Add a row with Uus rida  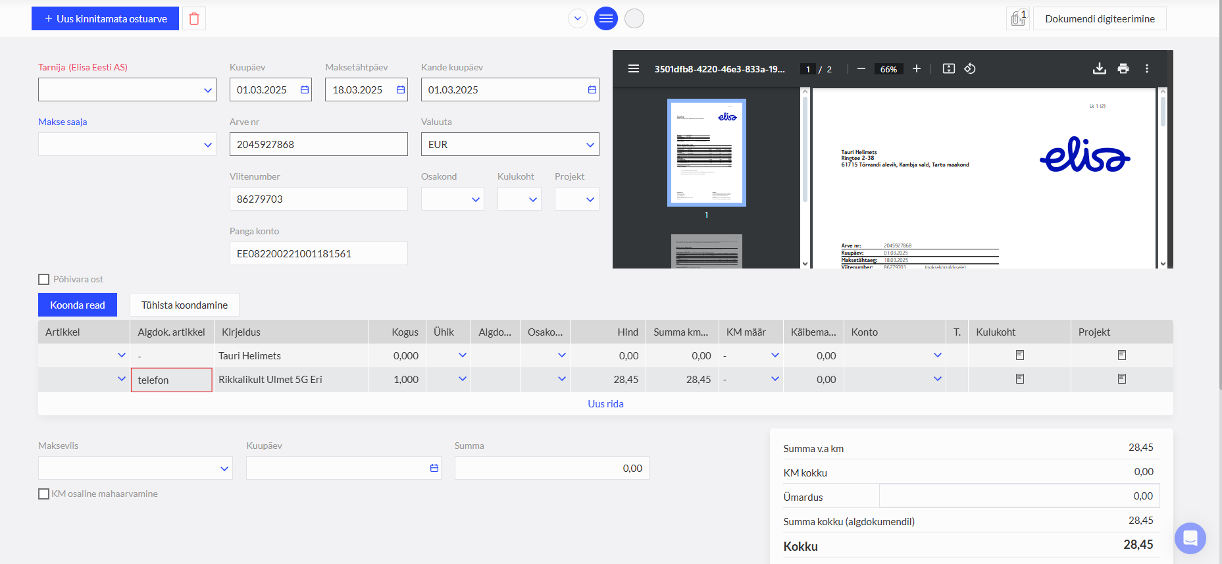point(605,403)
